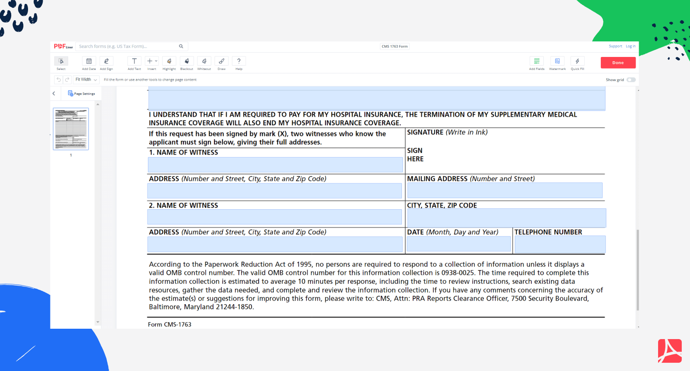Undo the last action
The width and height of the screenshot is (690, 371).
[x=59, y=80]
